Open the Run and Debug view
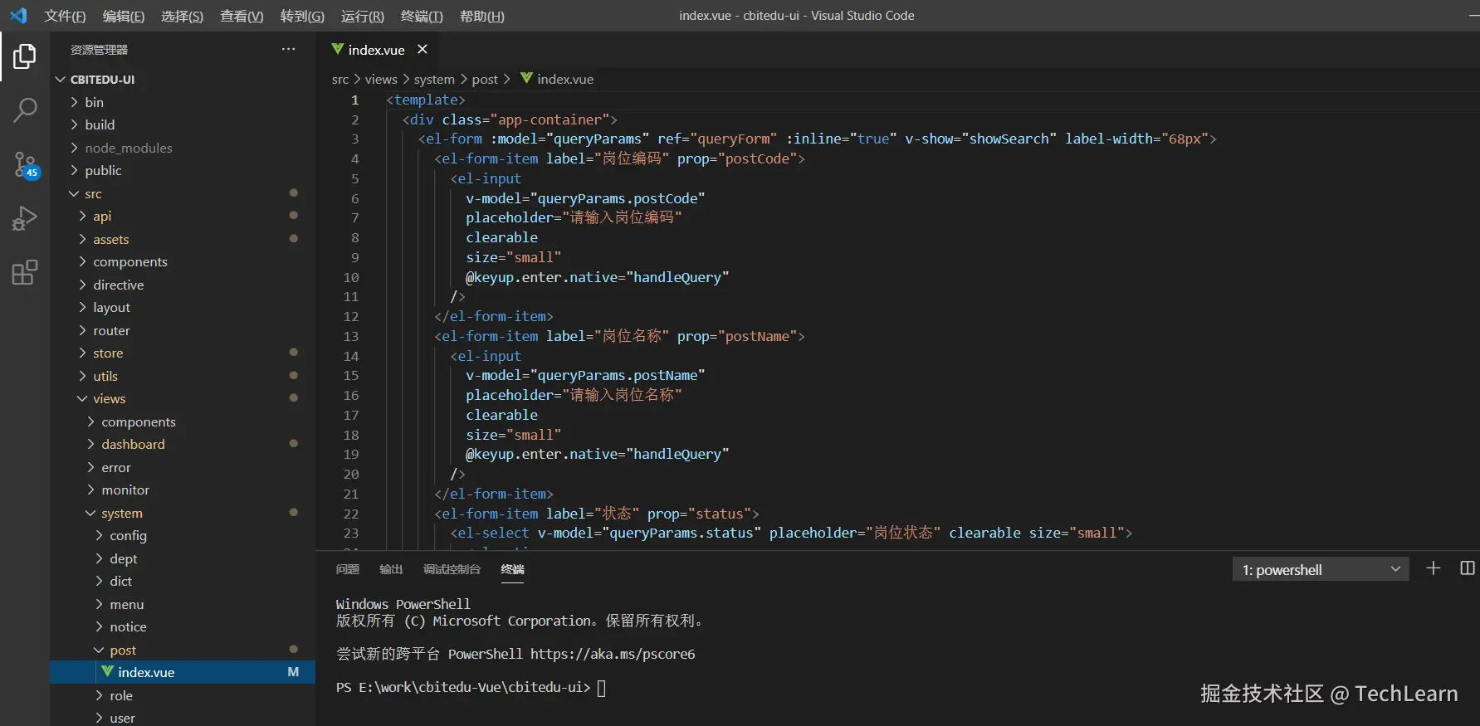This screenshot has height=726, width=1480. [x=25, y=218]
